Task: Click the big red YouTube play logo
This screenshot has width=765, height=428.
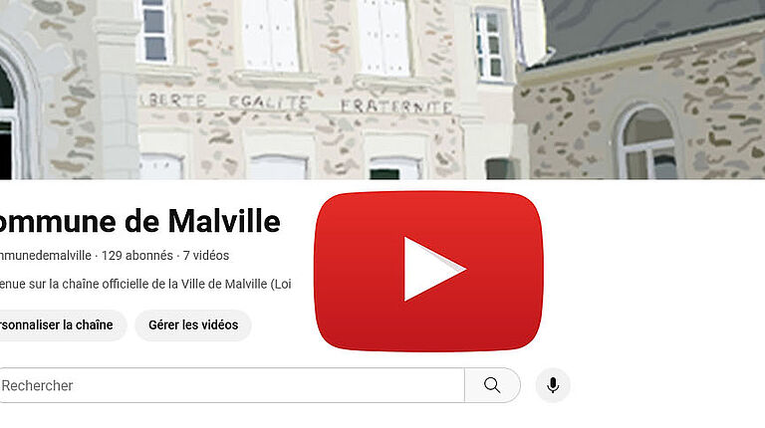Action: (x=428, y=271)
